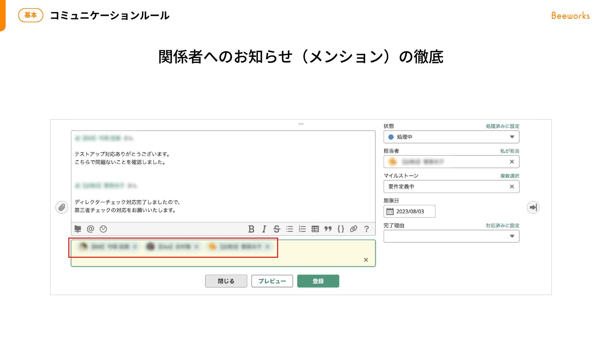Insert a numbered list
The height and width of the screenshot is (339, 602).
click(x=302, y=229)
